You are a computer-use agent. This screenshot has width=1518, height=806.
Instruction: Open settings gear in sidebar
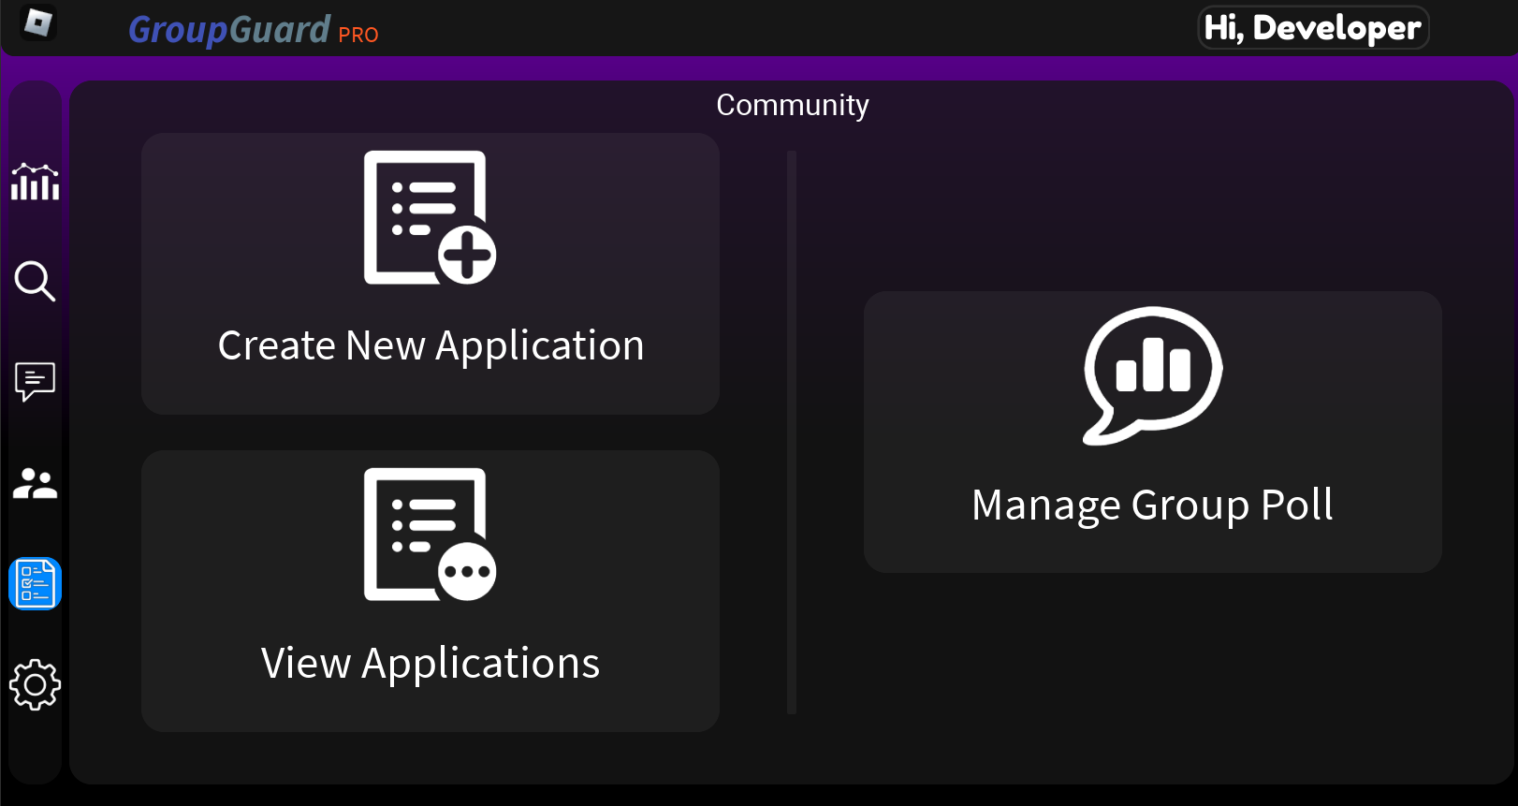pos(36,685)
